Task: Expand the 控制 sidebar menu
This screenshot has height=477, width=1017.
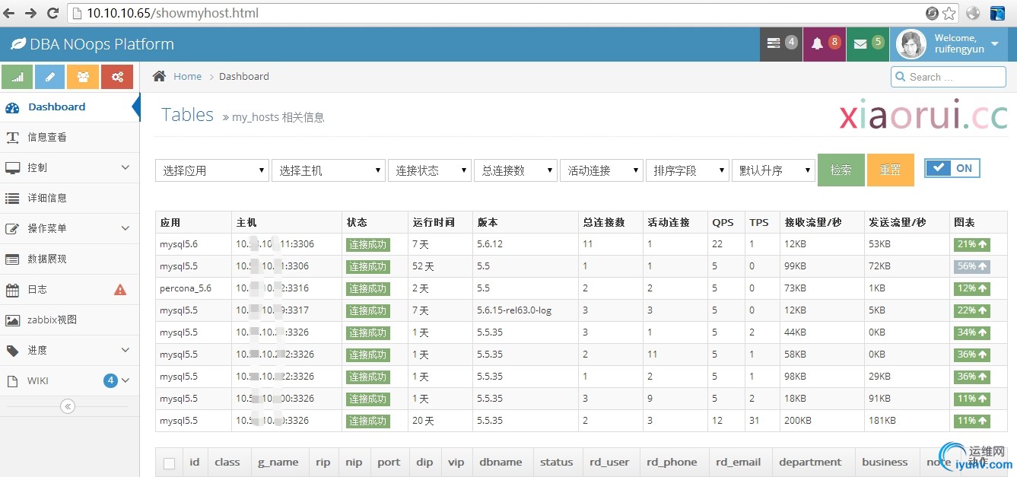Action: (68, 167)
